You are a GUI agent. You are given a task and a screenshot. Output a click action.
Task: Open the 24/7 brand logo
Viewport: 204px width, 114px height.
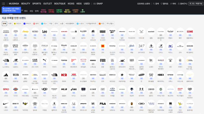coord(142,46)
